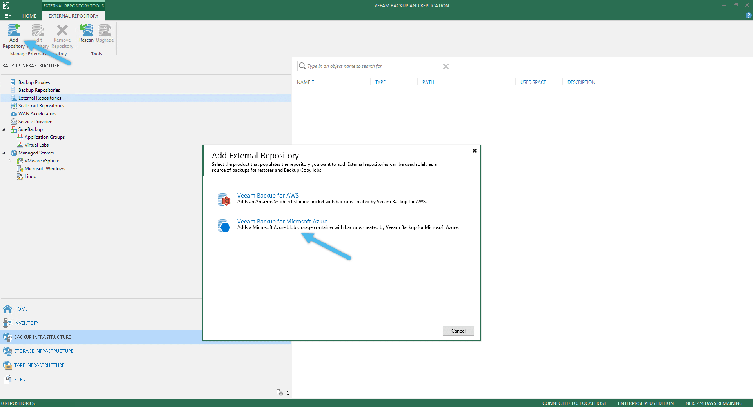Click the app logo icon in title bar
753x407 pixels.
point(6,5)
